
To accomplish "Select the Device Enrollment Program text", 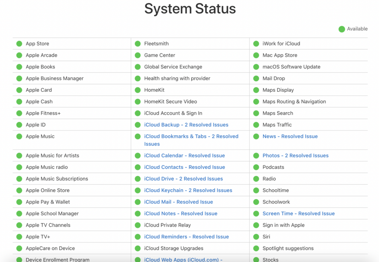I will point(57,259).
